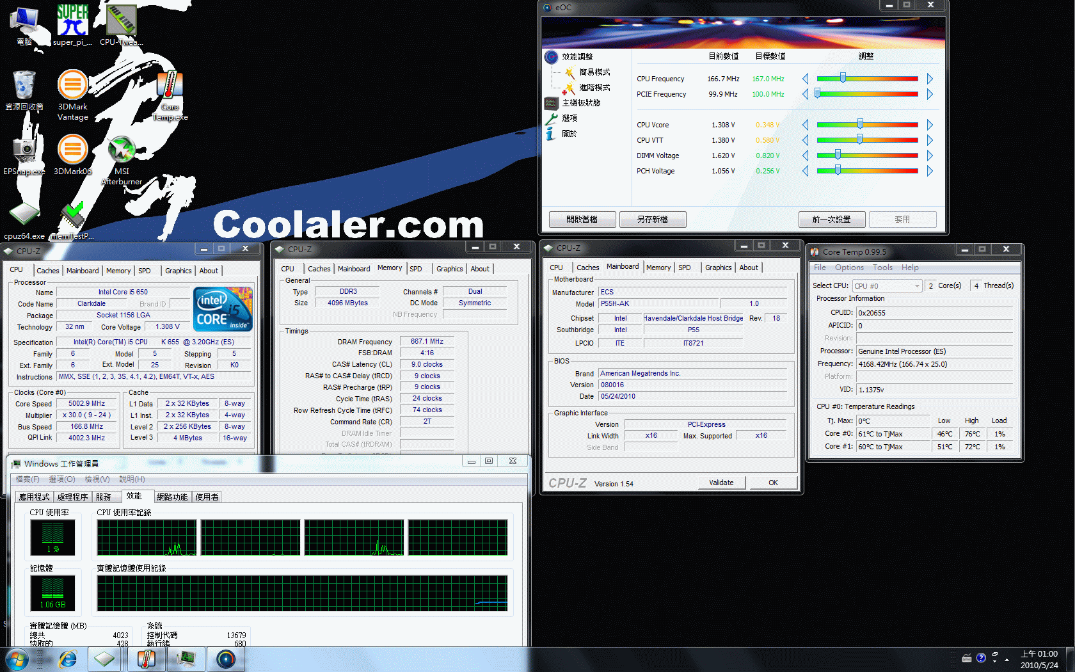Launch Core Temp.exe desktop icon
Screen dimensions: 1075x672
tap(170, 95)
